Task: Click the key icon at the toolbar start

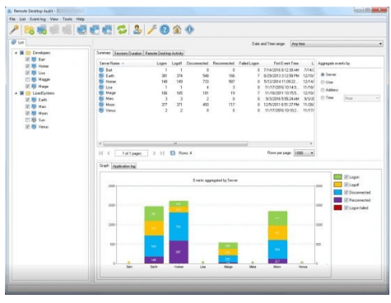Action: tap(14, 30)
